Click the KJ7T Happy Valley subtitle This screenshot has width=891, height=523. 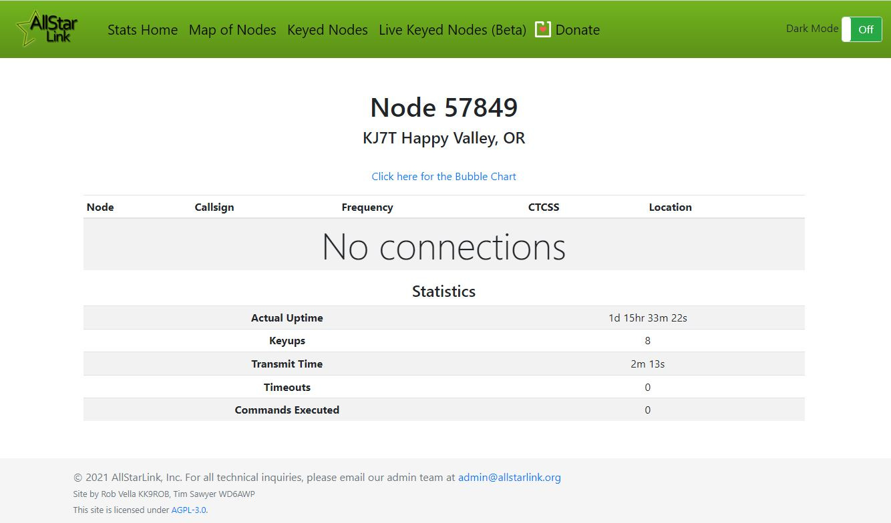point(443,138)
